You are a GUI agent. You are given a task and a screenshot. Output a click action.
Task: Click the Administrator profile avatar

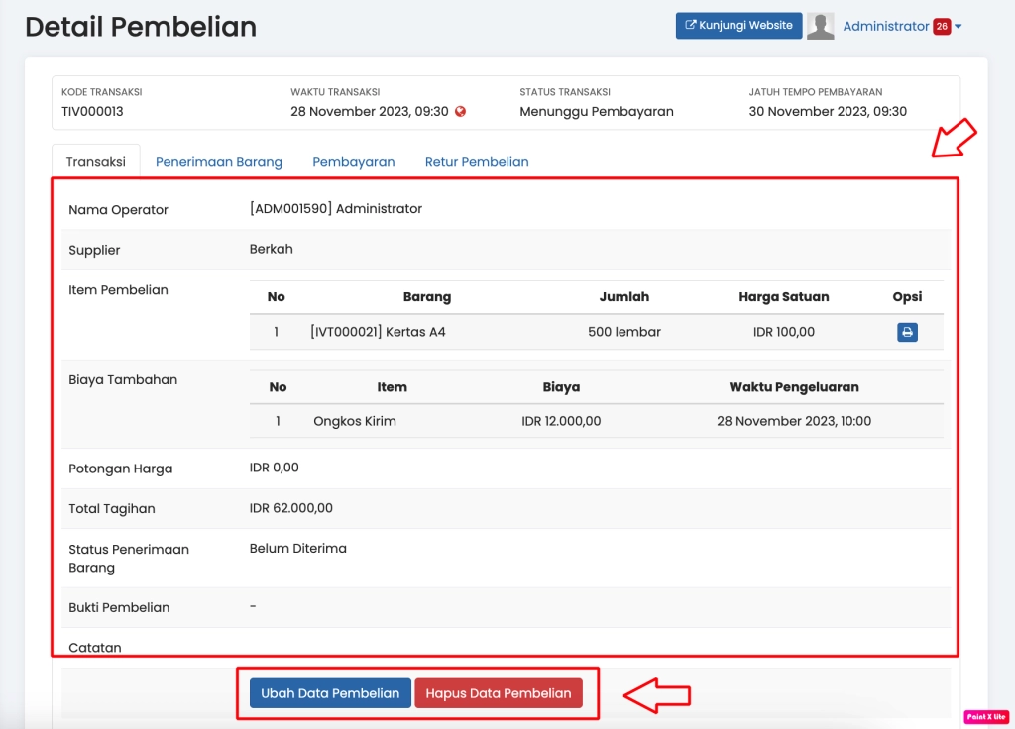pyautogui.click(x=820, y=27)
